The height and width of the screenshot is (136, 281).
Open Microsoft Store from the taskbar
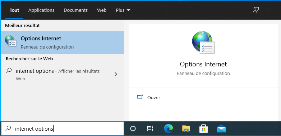(x=203, y=129)
